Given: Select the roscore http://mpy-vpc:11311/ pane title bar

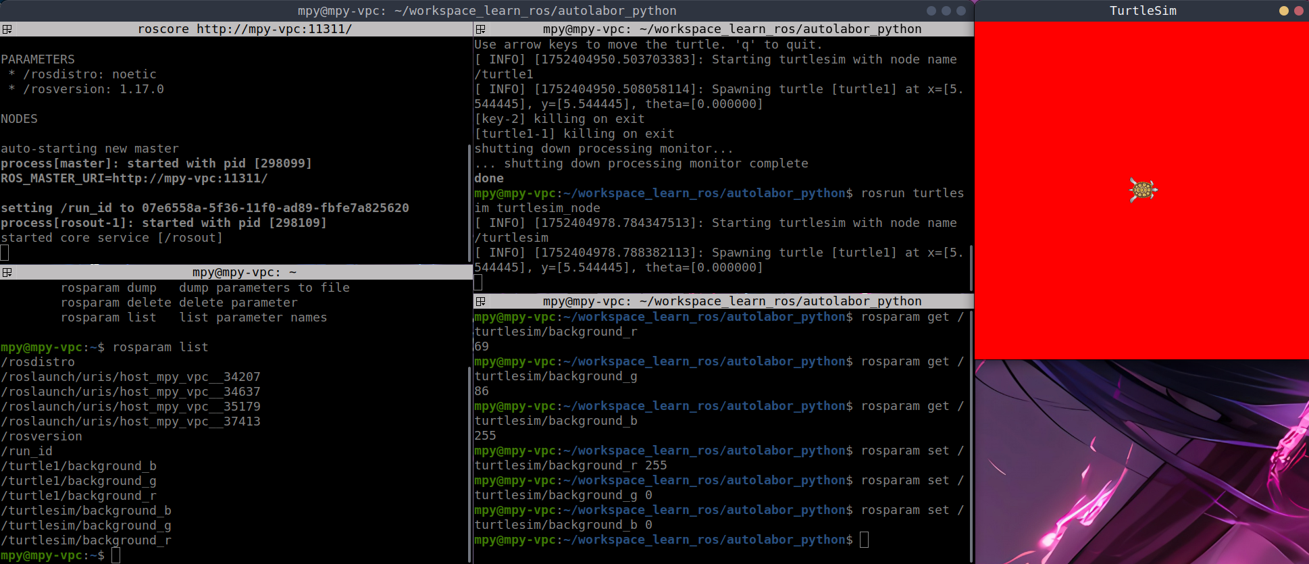Looking at the screenshot, I should [x=245, y=29].
